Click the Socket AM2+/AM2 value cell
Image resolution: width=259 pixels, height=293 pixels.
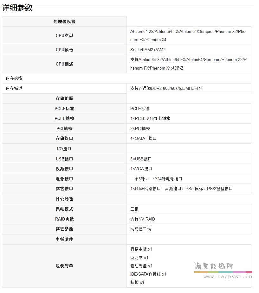point(147,50)
